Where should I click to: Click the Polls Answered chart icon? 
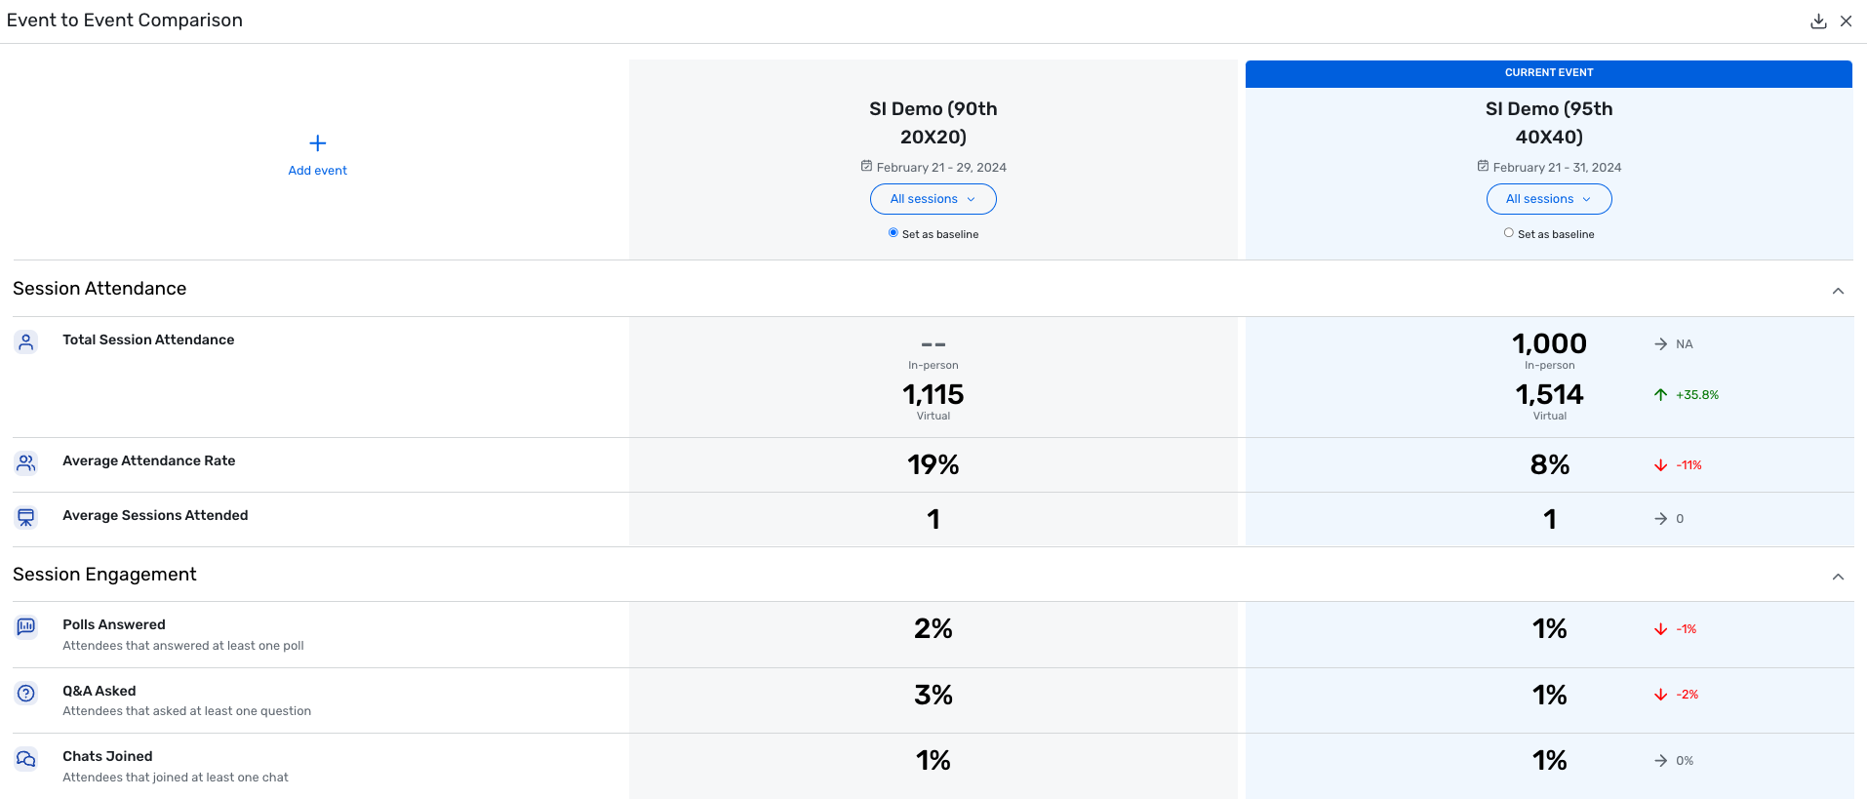(x=26, y=626)
